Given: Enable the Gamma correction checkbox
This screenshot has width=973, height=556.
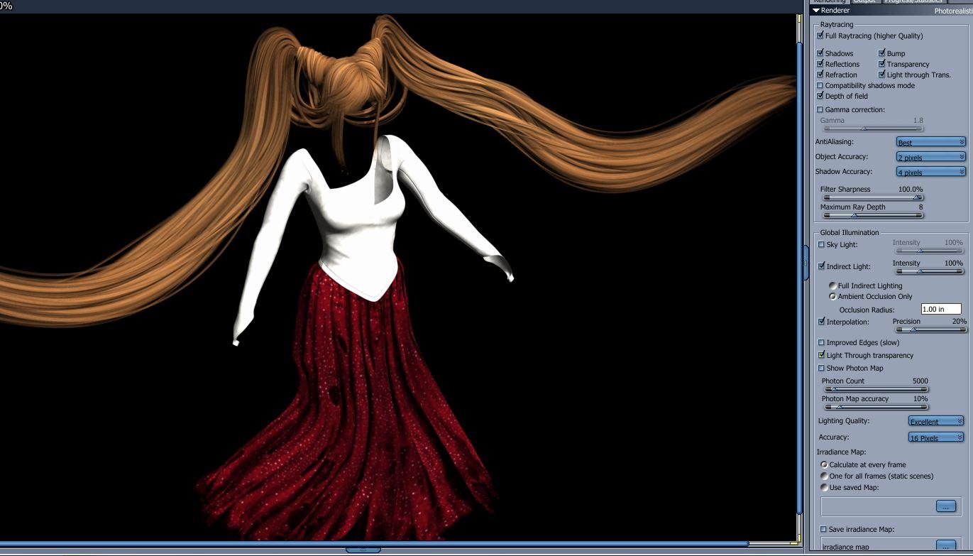Looking at the screenshot, I should coord(820,110).
